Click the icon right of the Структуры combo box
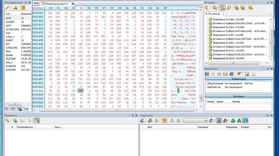 click(211, 120)
